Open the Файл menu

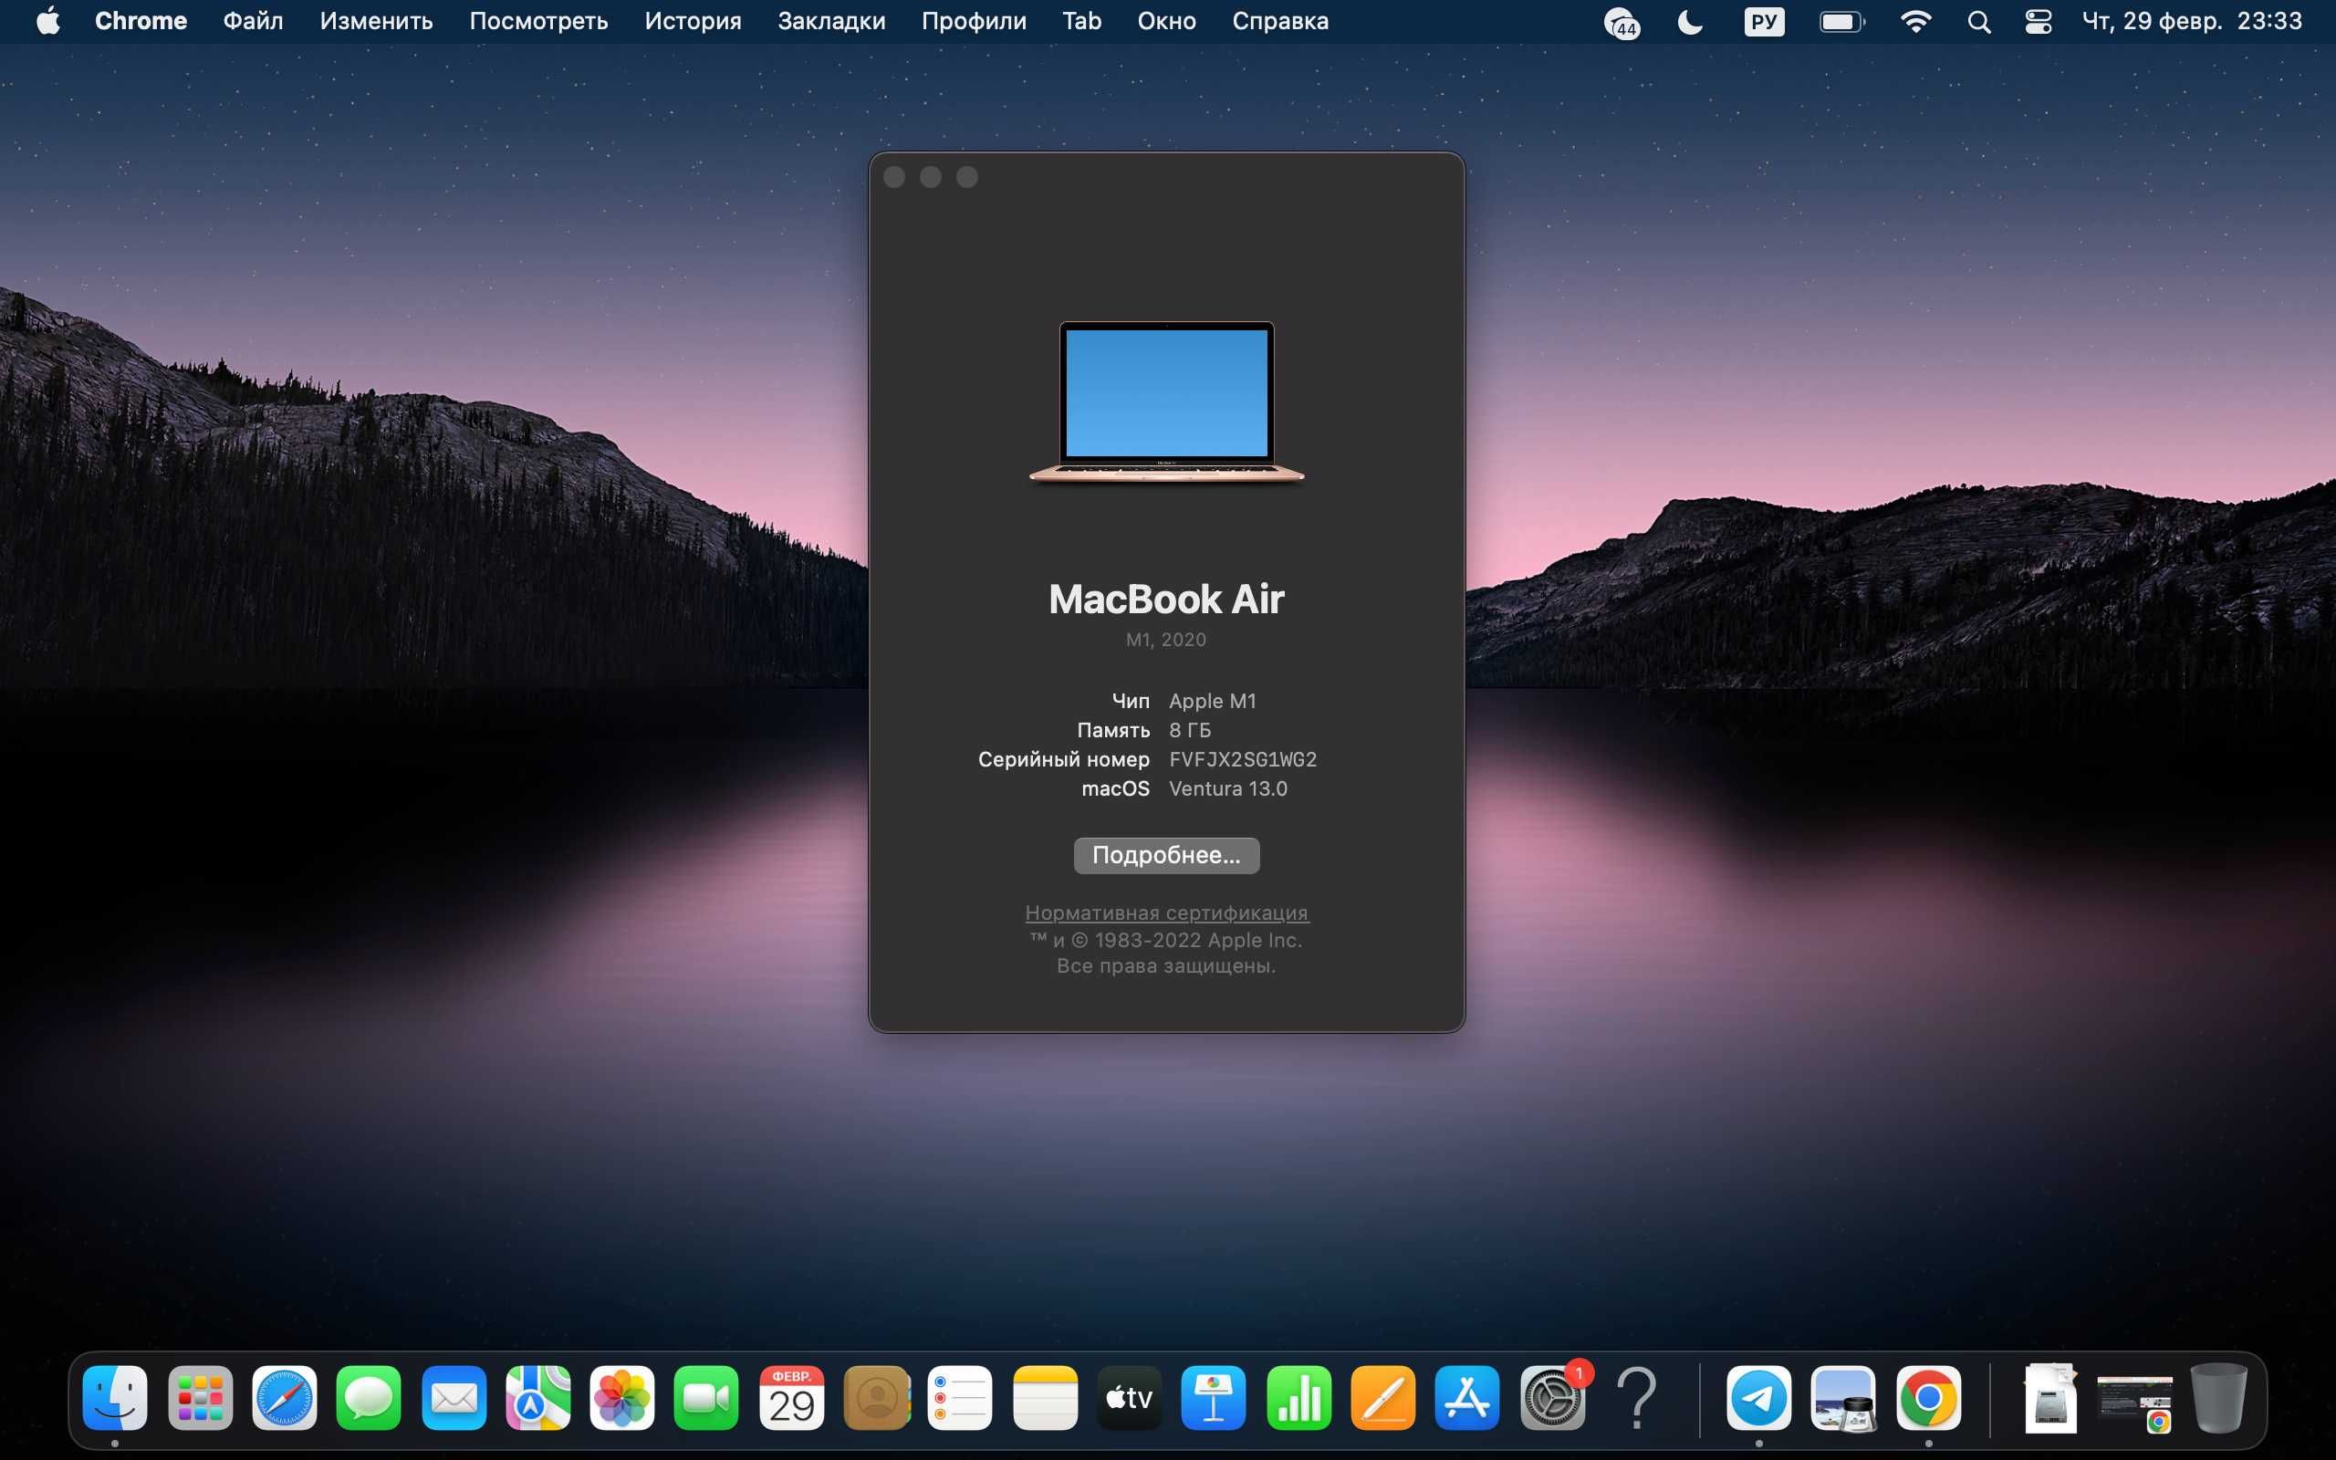tap(253, 21)
